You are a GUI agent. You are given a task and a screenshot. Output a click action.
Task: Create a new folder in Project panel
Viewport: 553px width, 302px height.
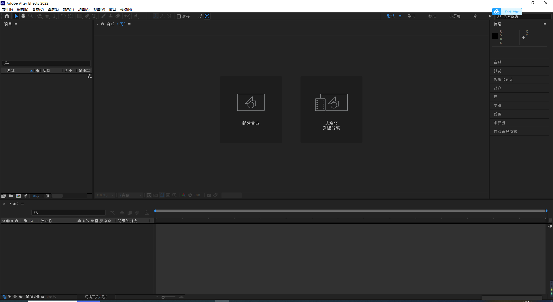(x=11, y=196)
